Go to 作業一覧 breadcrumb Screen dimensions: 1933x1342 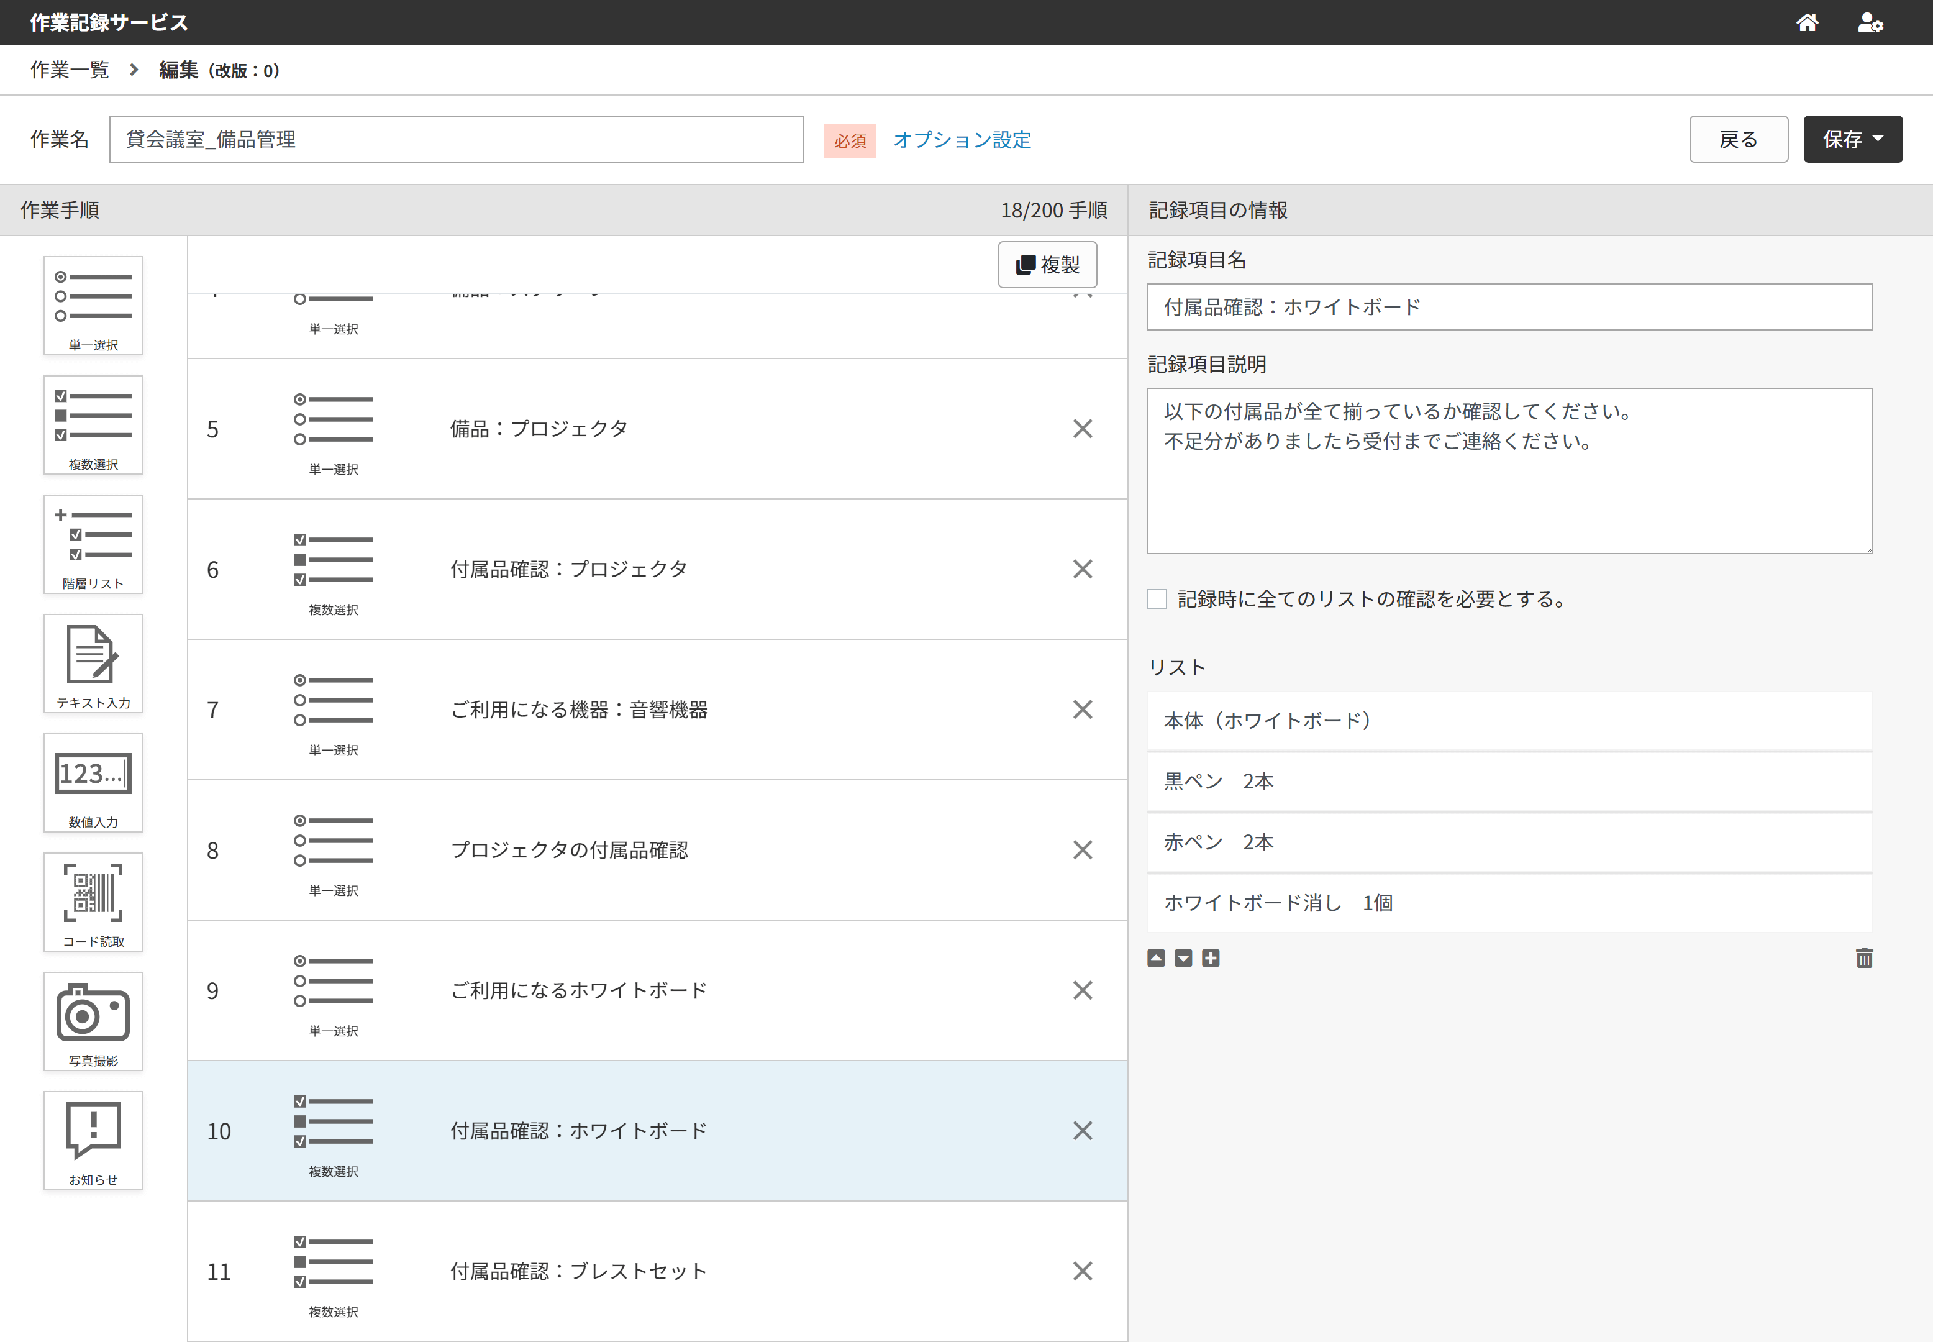(70, 70)
